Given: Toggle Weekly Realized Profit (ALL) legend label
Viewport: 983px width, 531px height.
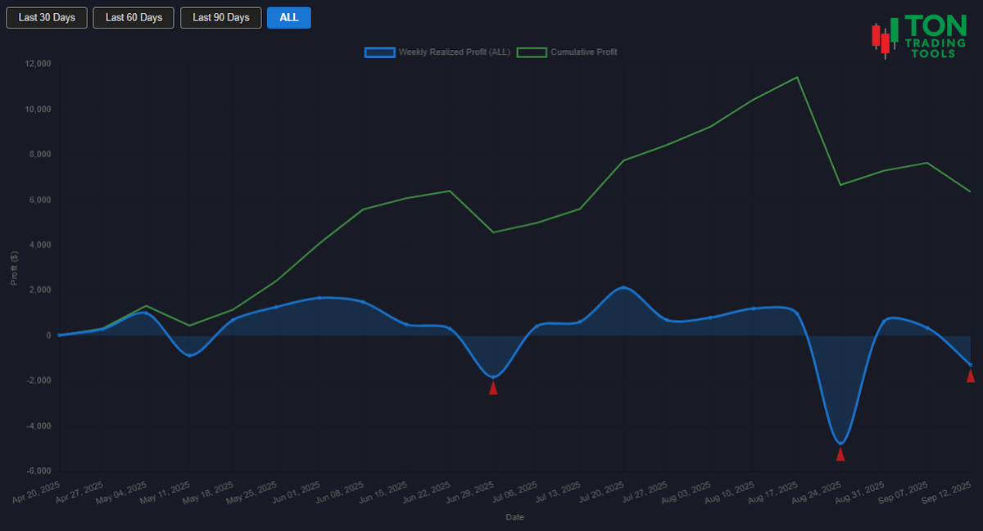Looking at the screenshot, I should 454,52.
